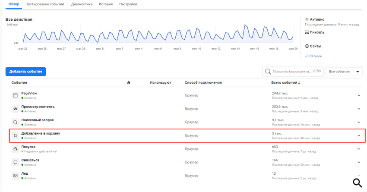Click the cart icon for Добавление в корзину
Viewport: 367px width, 192px height.
pyautogui.click(x=16, y=135)
